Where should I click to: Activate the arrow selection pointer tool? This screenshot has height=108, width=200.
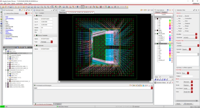coord(82,6)
